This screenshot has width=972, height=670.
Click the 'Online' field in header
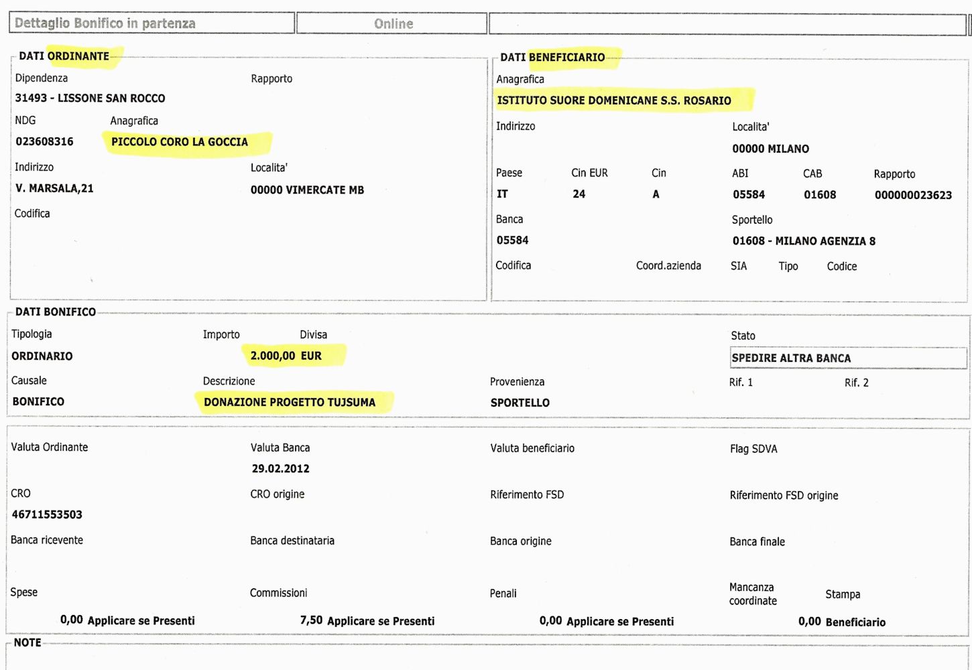pyautogui.click(x=391, y=23)
